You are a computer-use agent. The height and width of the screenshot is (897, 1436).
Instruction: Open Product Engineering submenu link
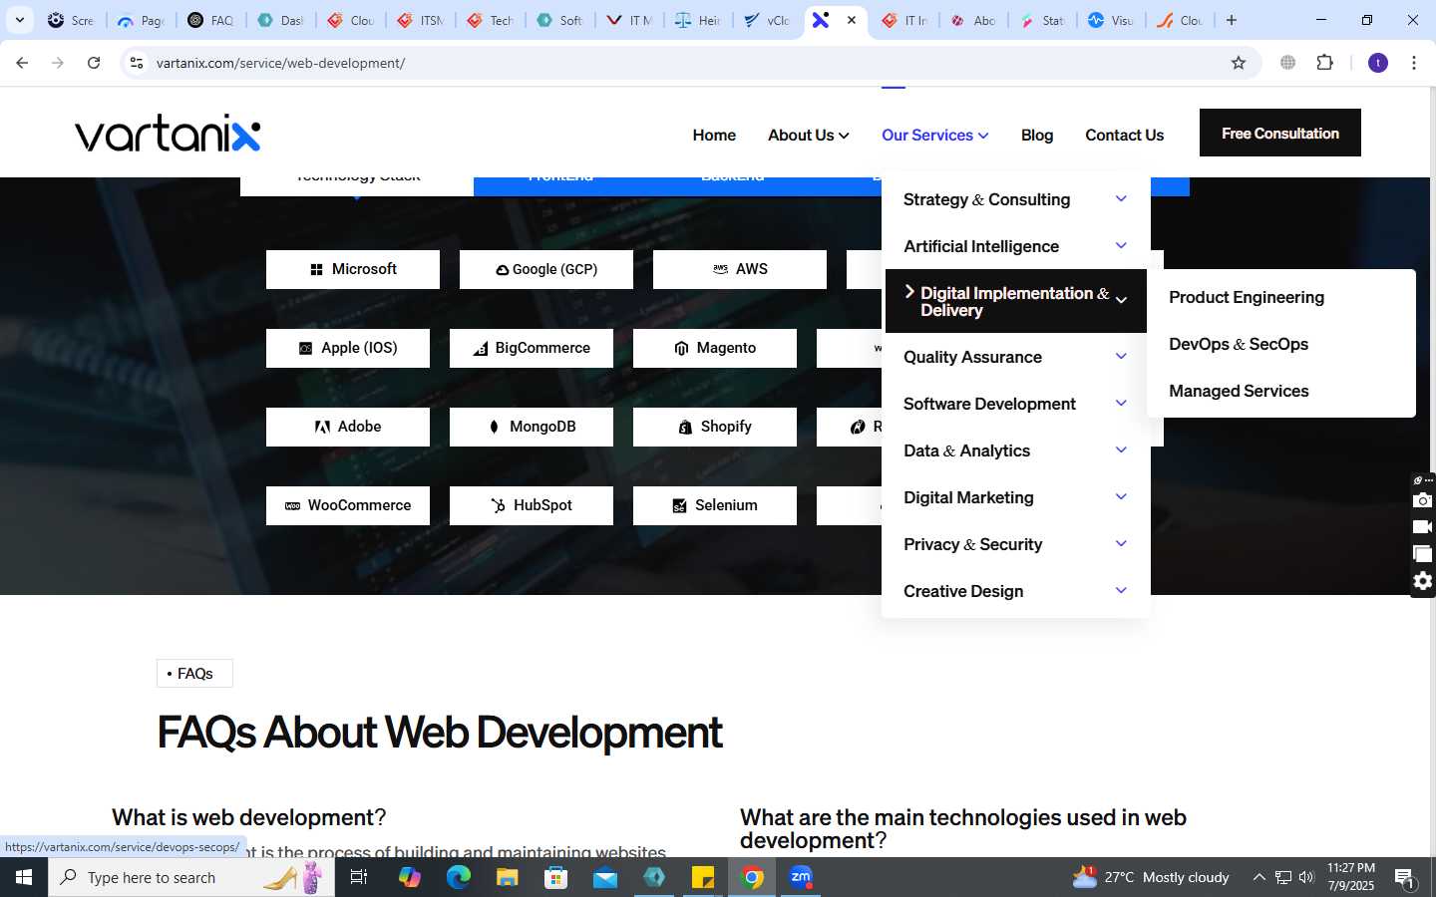coord(1247,297)
